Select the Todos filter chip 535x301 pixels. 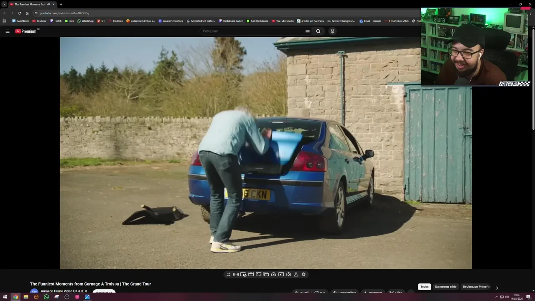click(x=424, y=287)
